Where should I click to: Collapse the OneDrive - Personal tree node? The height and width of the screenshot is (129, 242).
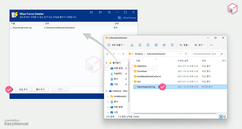(x=106, y=91)
